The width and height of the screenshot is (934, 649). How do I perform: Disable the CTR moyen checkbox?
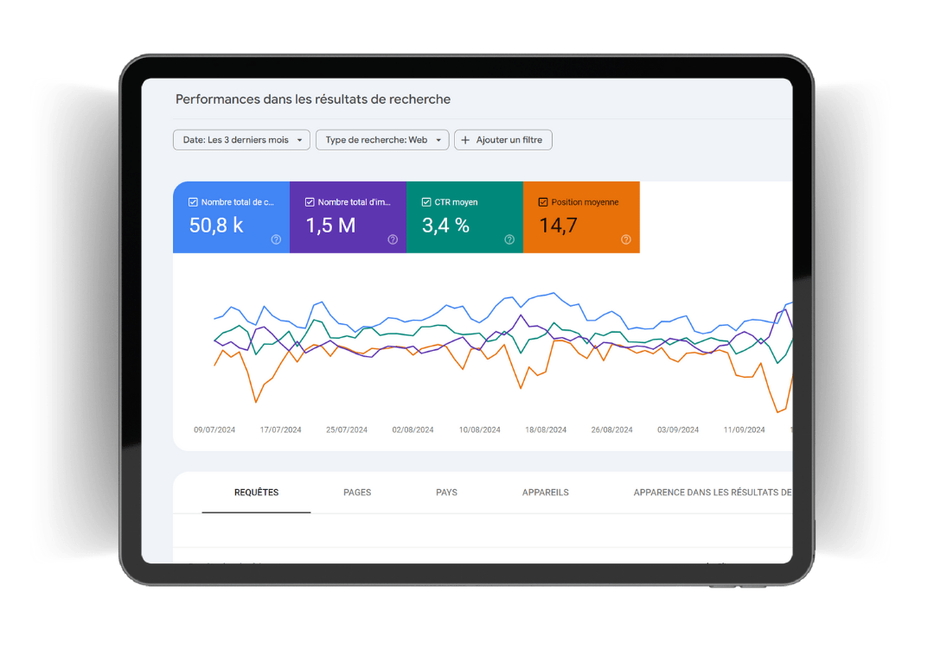[x=426, y=202]
